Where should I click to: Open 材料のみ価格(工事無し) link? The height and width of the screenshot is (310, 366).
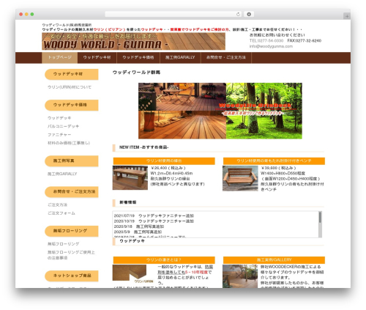pyautogui.click(x=69, y=143)
